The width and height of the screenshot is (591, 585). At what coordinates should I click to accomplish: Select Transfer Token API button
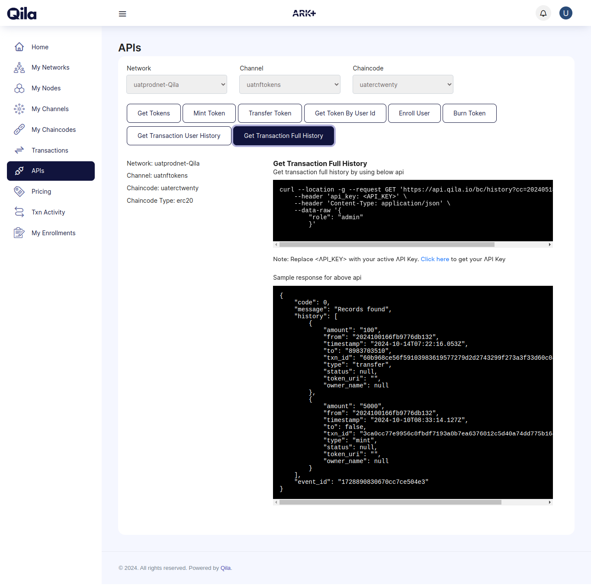click(x=270, y=113)
